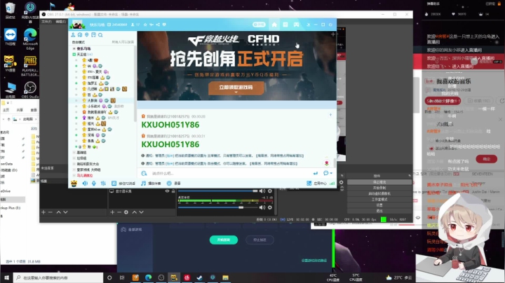Click play accompaniment music button

point(151,184)
